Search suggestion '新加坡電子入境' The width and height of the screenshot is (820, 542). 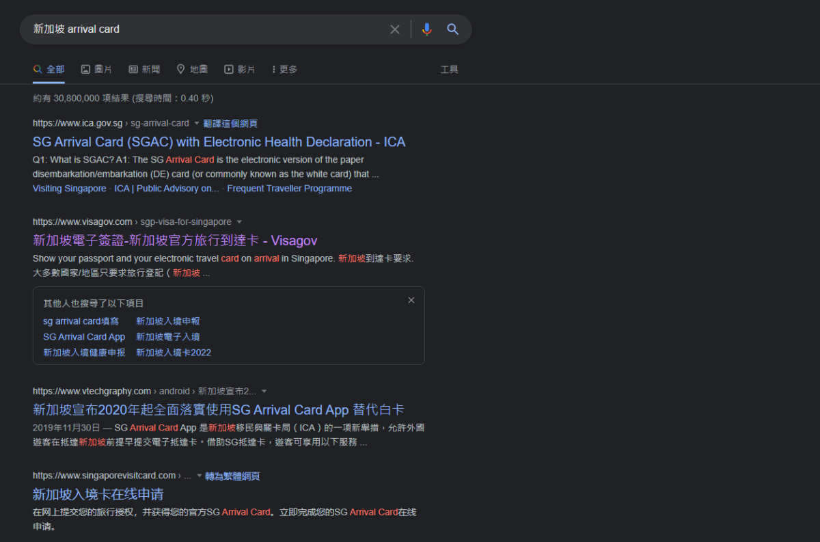168,337
